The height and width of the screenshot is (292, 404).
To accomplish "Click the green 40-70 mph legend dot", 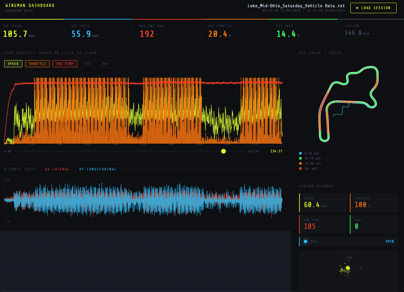I will coord(300,159).
